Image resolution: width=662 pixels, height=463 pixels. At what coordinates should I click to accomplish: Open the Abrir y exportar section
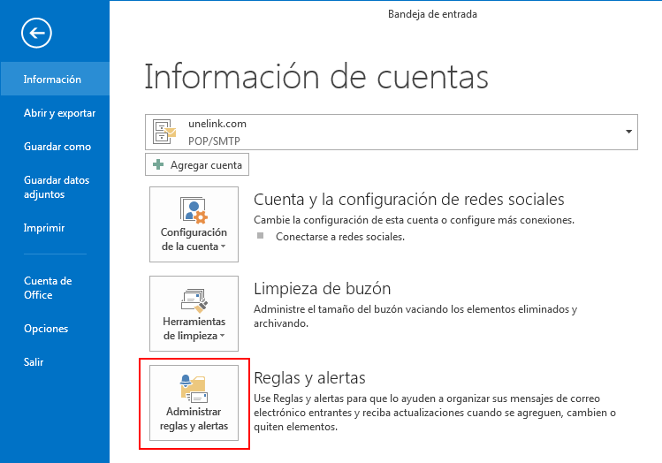(59, 113)
